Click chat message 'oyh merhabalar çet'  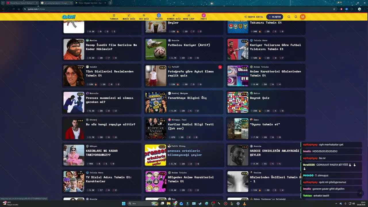click(x=331, y=145)
